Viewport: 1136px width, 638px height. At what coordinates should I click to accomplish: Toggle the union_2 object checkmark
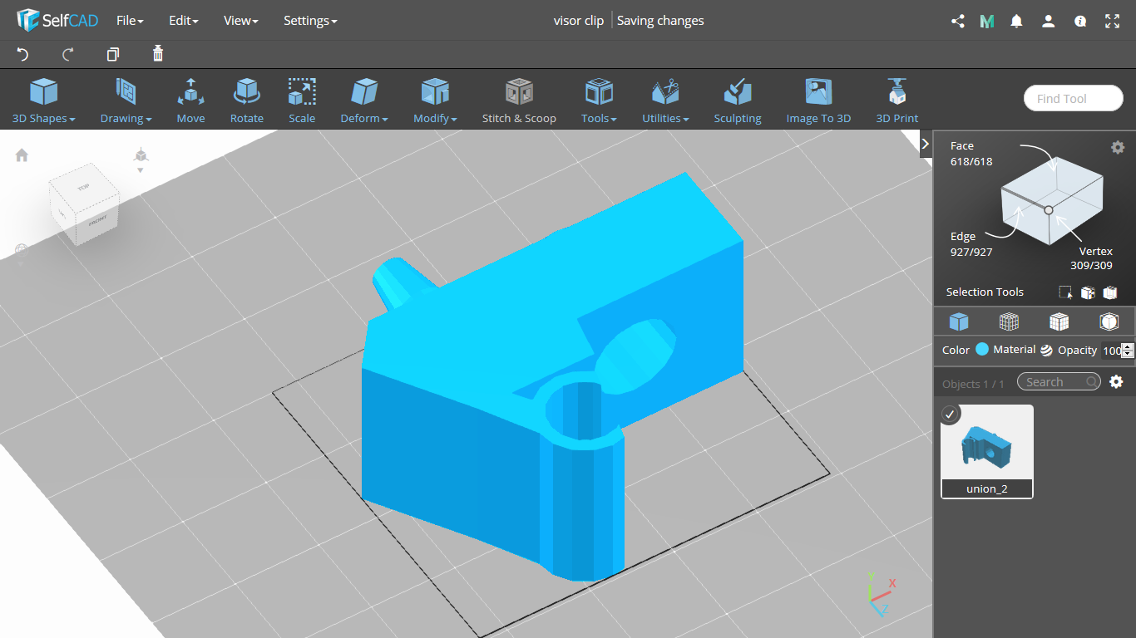[x=951, y=414]
